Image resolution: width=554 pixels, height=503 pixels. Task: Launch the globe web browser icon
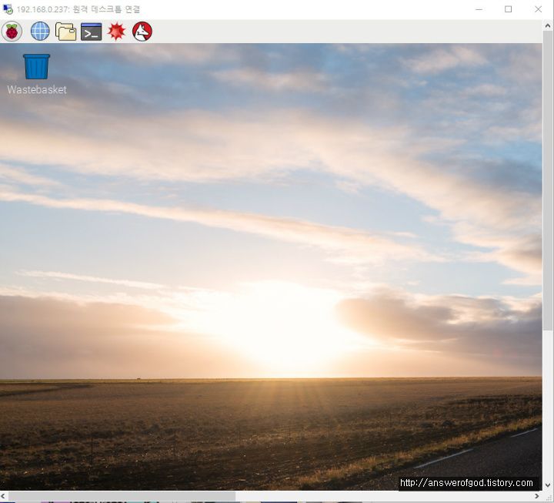click(x=40, y=32)
